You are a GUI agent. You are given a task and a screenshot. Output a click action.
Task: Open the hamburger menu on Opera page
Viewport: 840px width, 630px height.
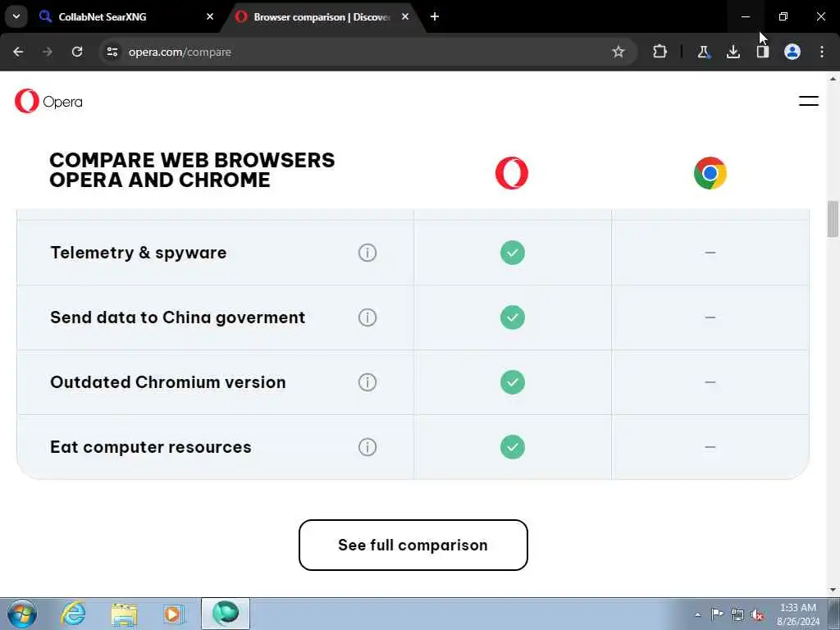(x=808, y=101)
